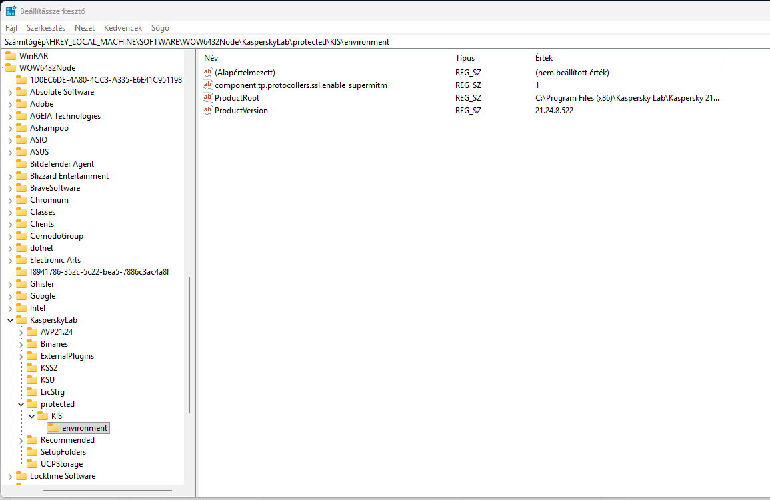The height and width of the screenshot is (500, 770).
Task: Select the ProductRoot value name
Action: (x=237, y=98)
